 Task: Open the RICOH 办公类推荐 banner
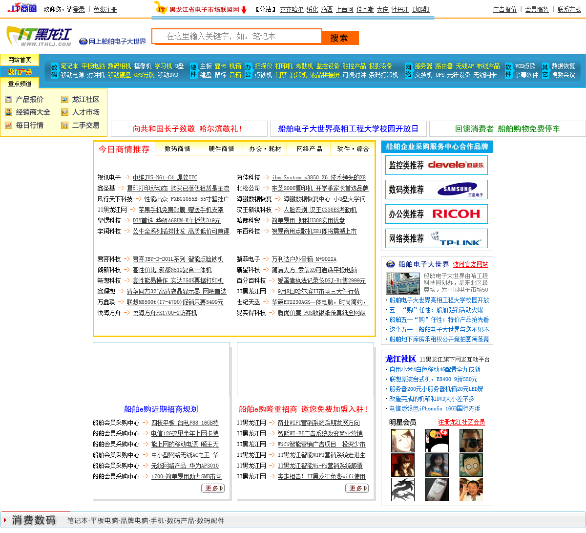tap(437, 214)
